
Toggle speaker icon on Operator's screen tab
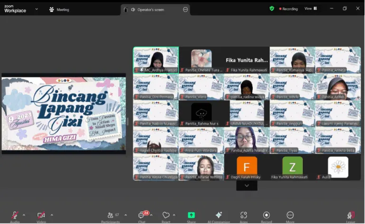point(133,10)
